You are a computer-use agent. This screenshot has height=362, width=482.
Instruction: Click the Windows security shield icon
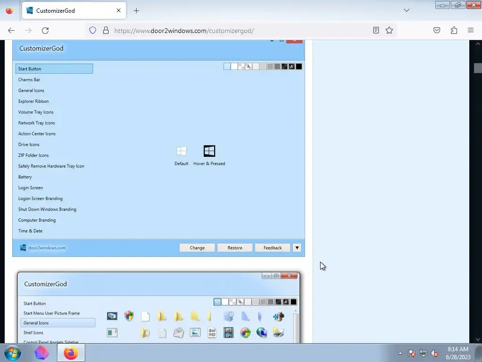point(129,316)
